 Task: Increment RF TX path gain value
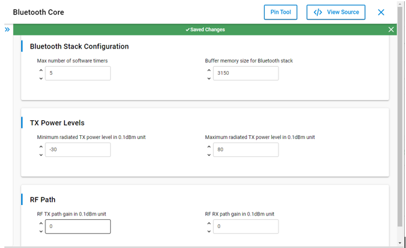pyautogui.click(x=41, y=223)
